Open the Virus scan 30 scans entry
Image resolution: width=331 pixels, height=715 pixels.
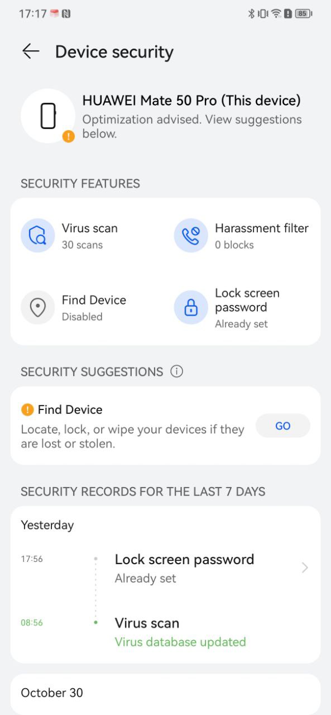click(89, 235)
